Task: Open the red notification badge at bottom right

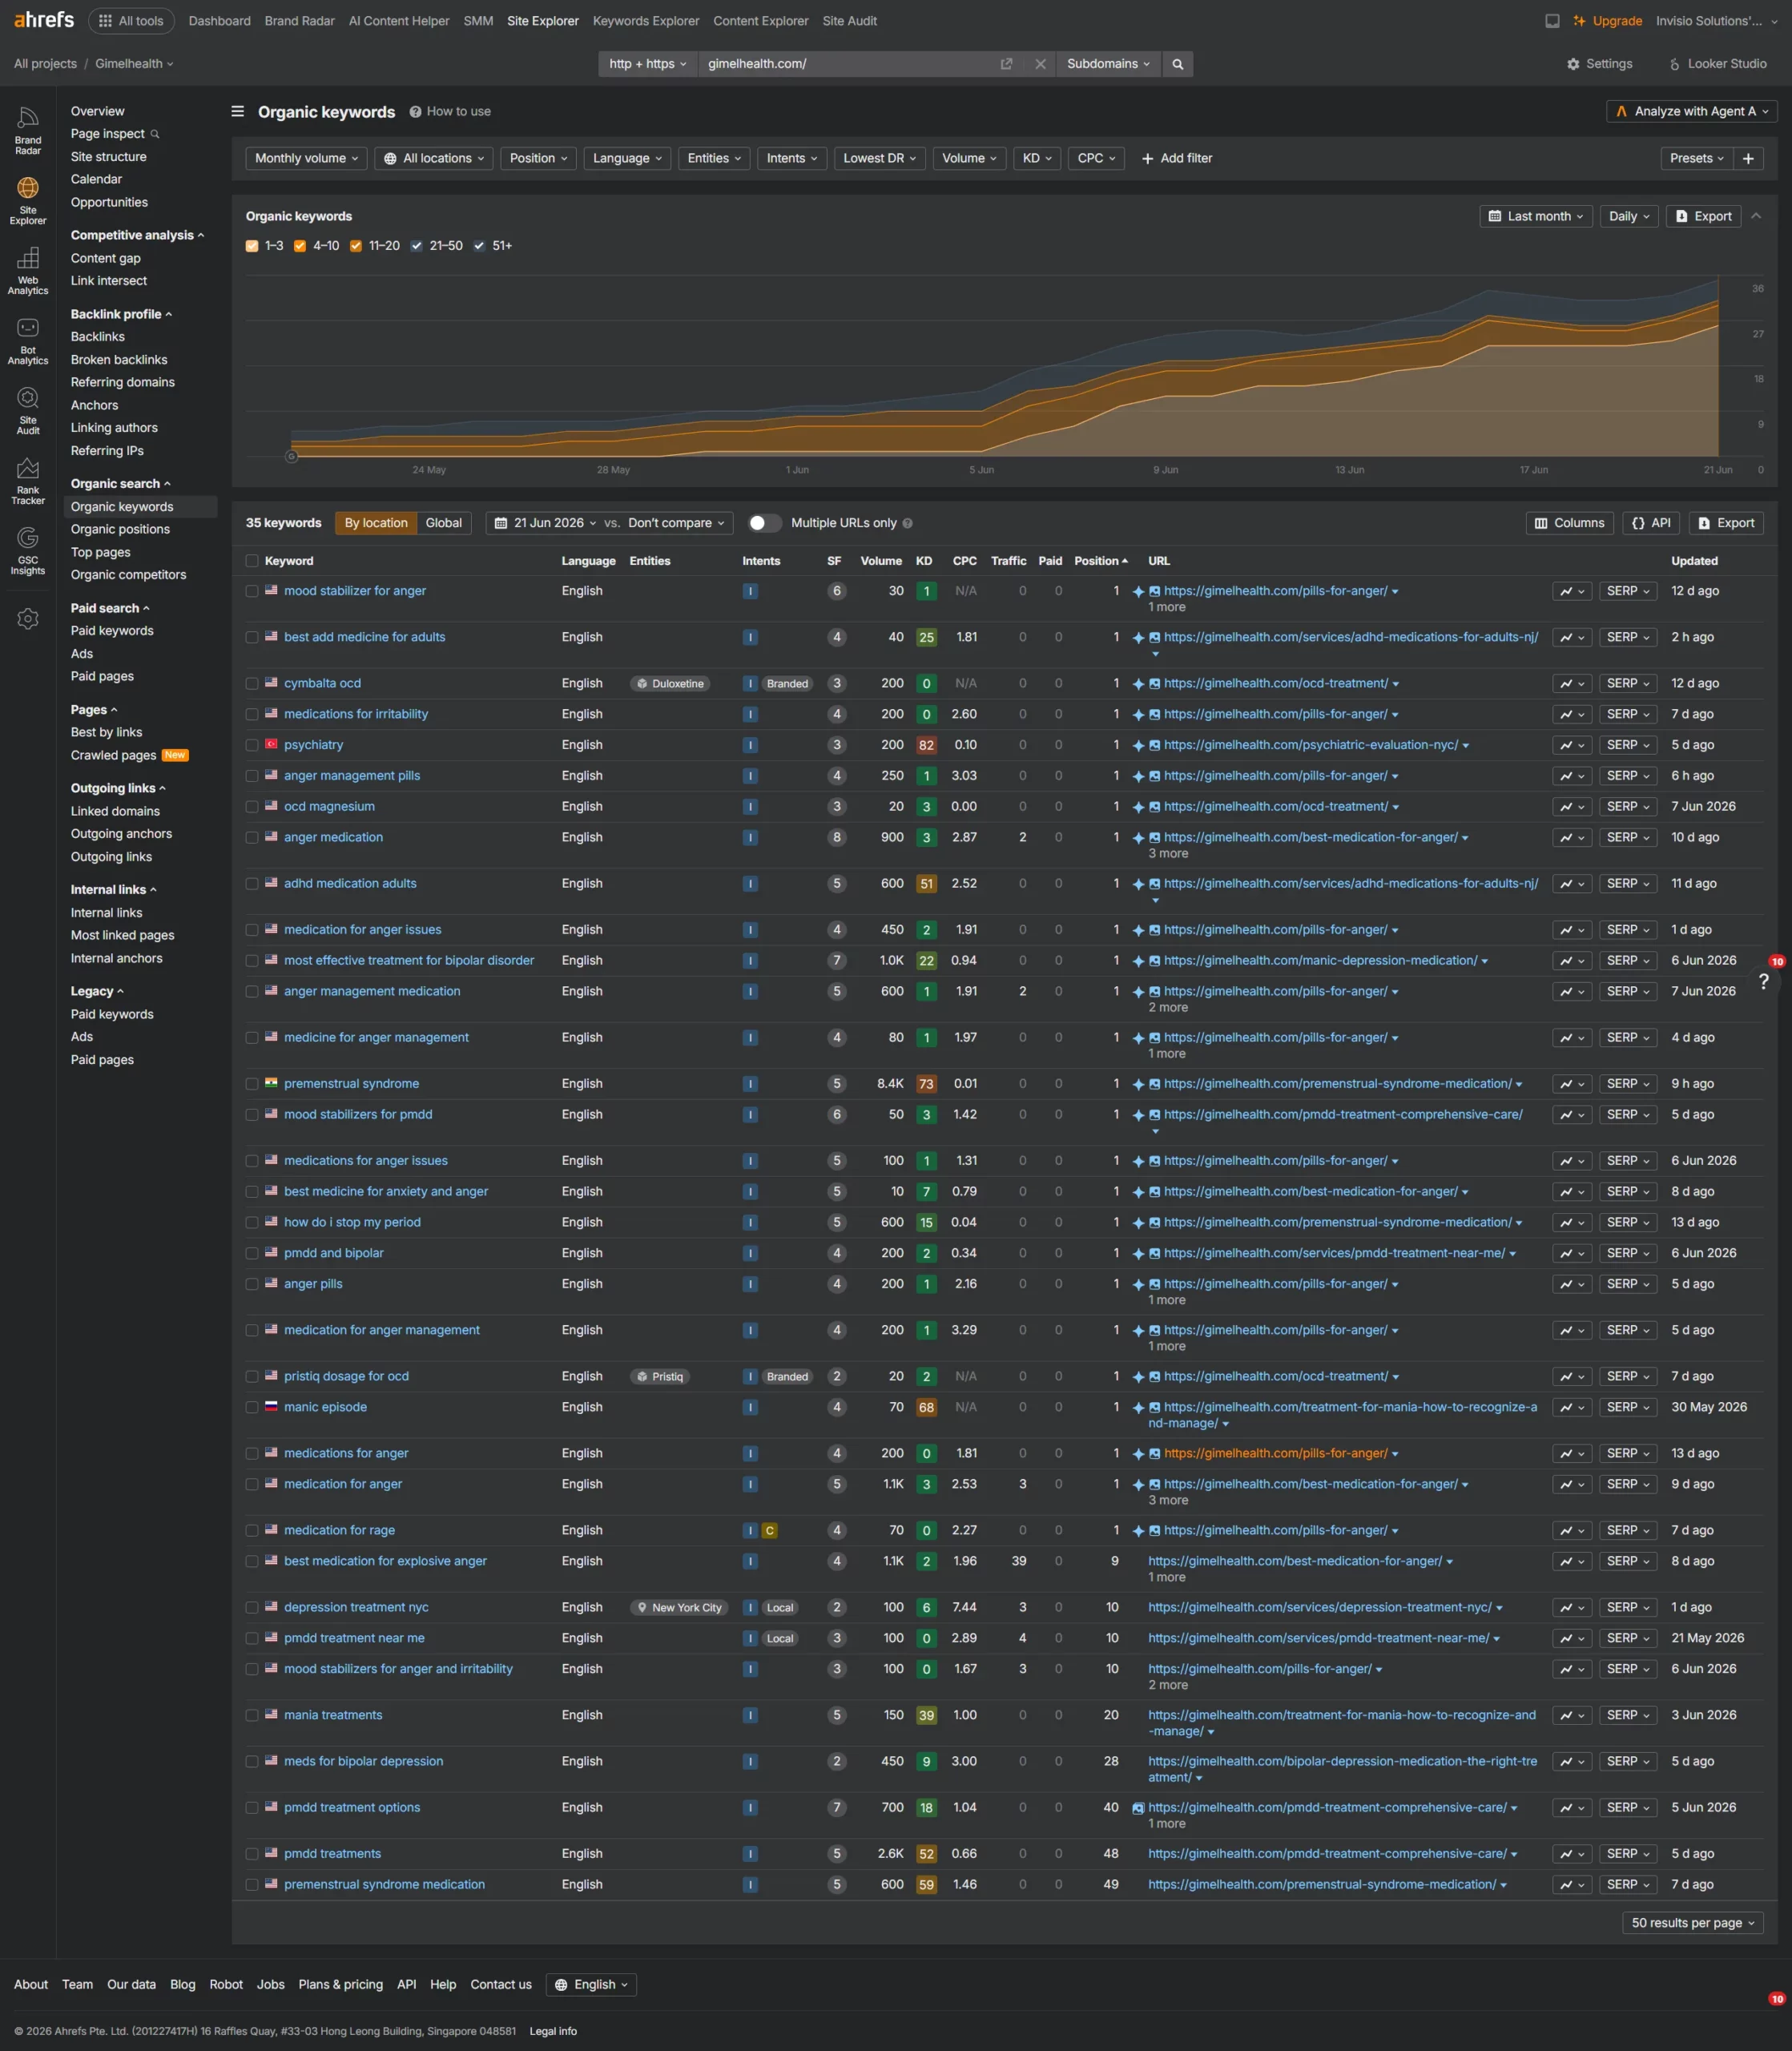Action: [x=1777, y=1999]
